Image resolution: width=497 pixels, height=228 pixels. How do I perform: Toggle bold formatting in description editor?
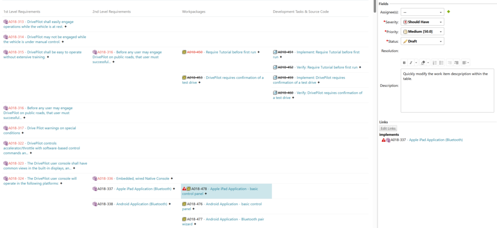(404, 63)
